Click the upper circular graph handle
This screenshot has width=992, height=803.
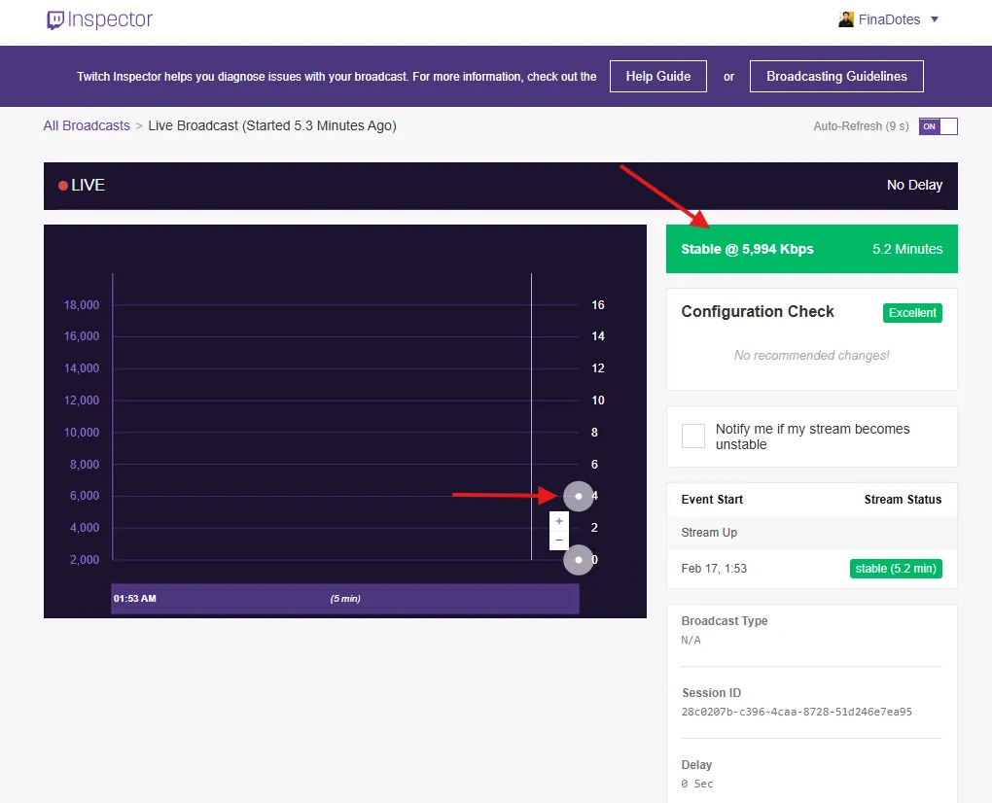579,496
